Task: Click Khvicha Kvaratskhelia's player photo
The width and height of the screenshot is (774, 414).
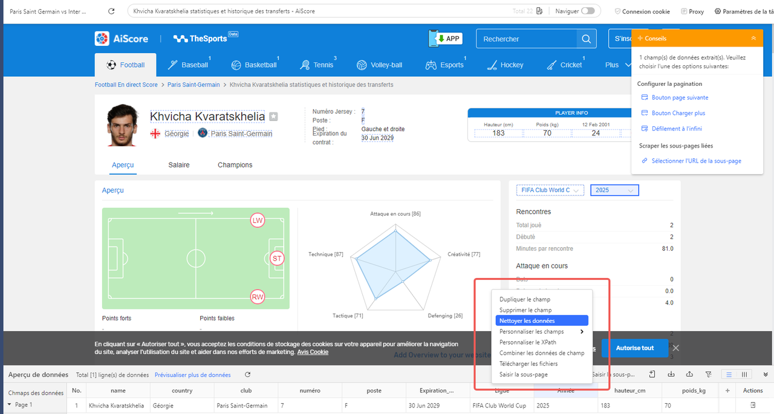Action: click(x=122, y=125)
